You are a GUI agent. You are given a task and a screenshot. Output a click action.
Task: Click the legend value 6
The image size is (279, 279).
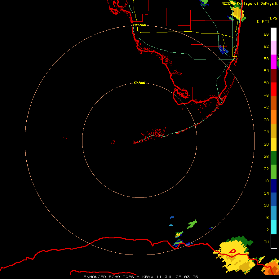(x=268, y=218)
